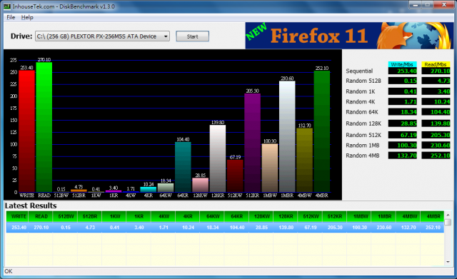Open the Firefox 11 banner ad
457x279 pixels.
349,36
